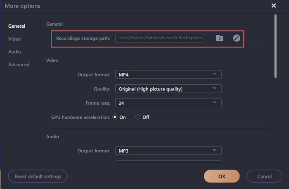Click Reset default settings button

coord(38,176)
